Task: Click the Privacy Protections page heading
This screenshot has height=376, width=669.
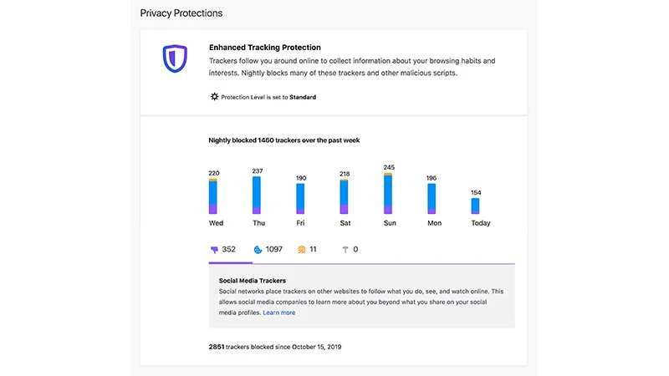Action: (181, 13)
